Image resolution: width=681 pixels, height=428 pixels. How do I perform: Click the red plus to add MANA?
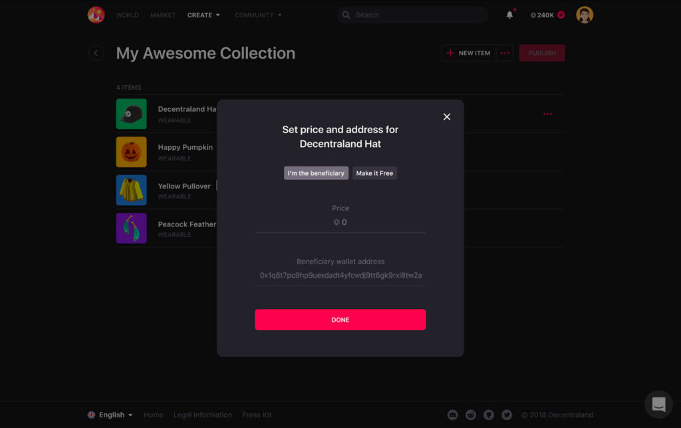pos(561,15)
